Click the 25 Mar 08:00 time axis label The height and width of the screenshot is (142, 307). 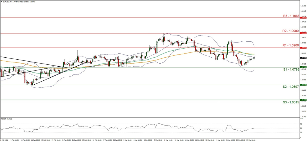point(251,140)
